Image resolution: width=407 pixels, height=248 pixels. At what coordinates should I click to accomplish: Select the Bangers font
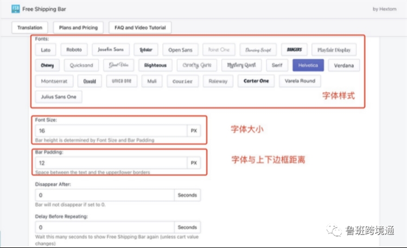click(x=294, y=49)
